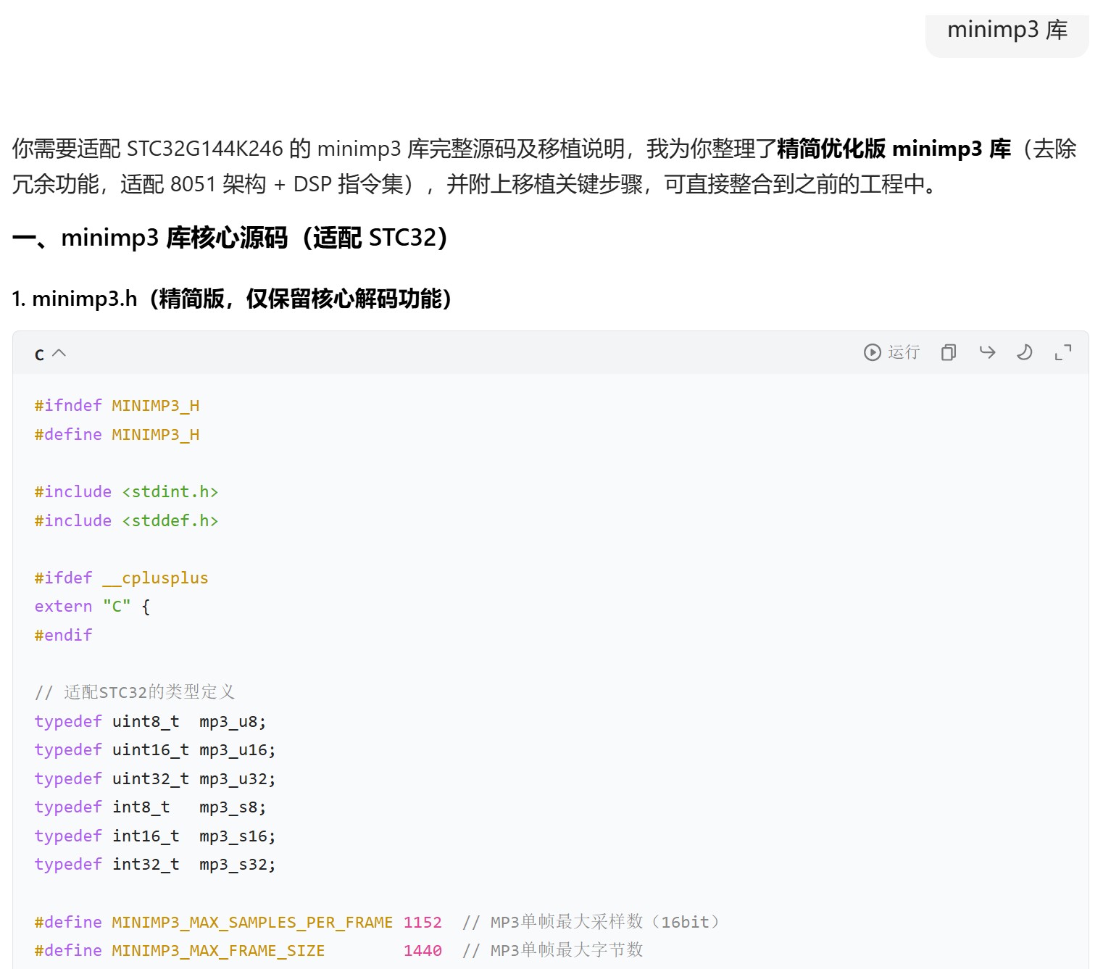This screenshot has width=1103, height=969.
Task: Switch code block theme using moon toggle
Action: (1025, 353)
